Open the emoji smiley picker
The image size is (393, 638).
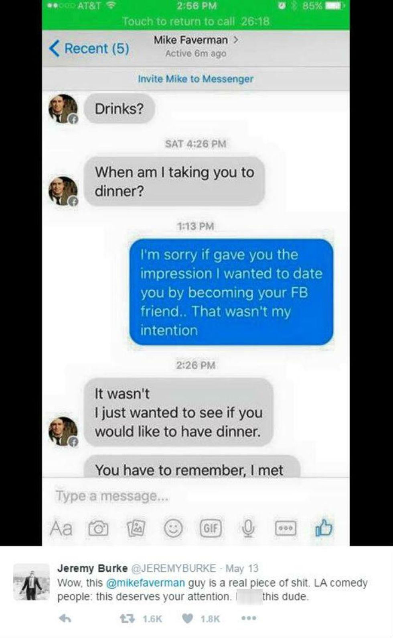point(173,528)
